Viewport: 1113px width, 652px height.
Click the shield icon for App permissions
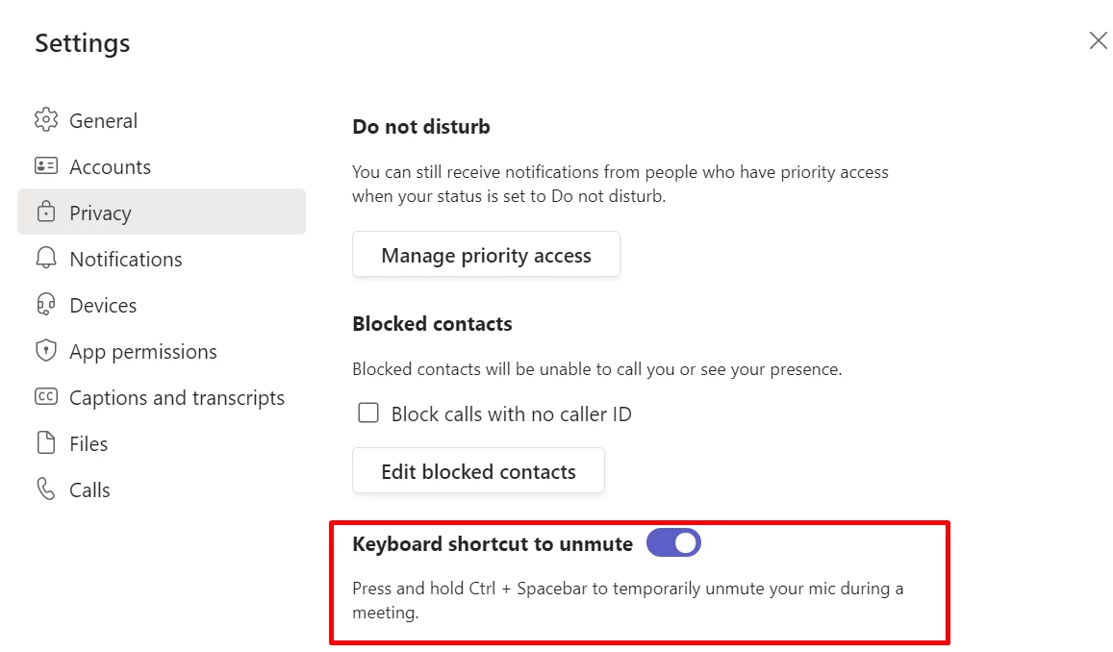45,351
